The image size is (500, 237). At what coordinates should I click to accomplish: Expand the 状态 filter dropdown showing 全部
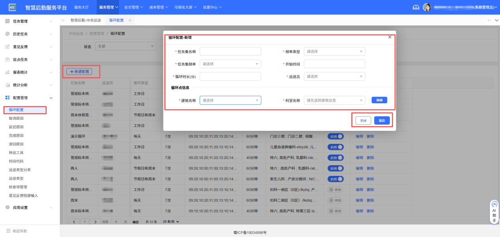tap(125, 46)
